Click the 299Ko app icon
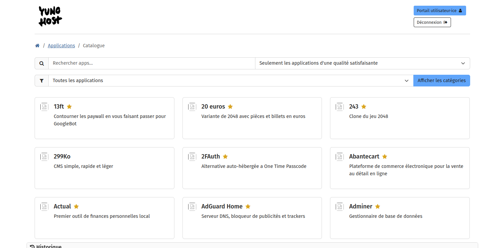 click(44, 157)
